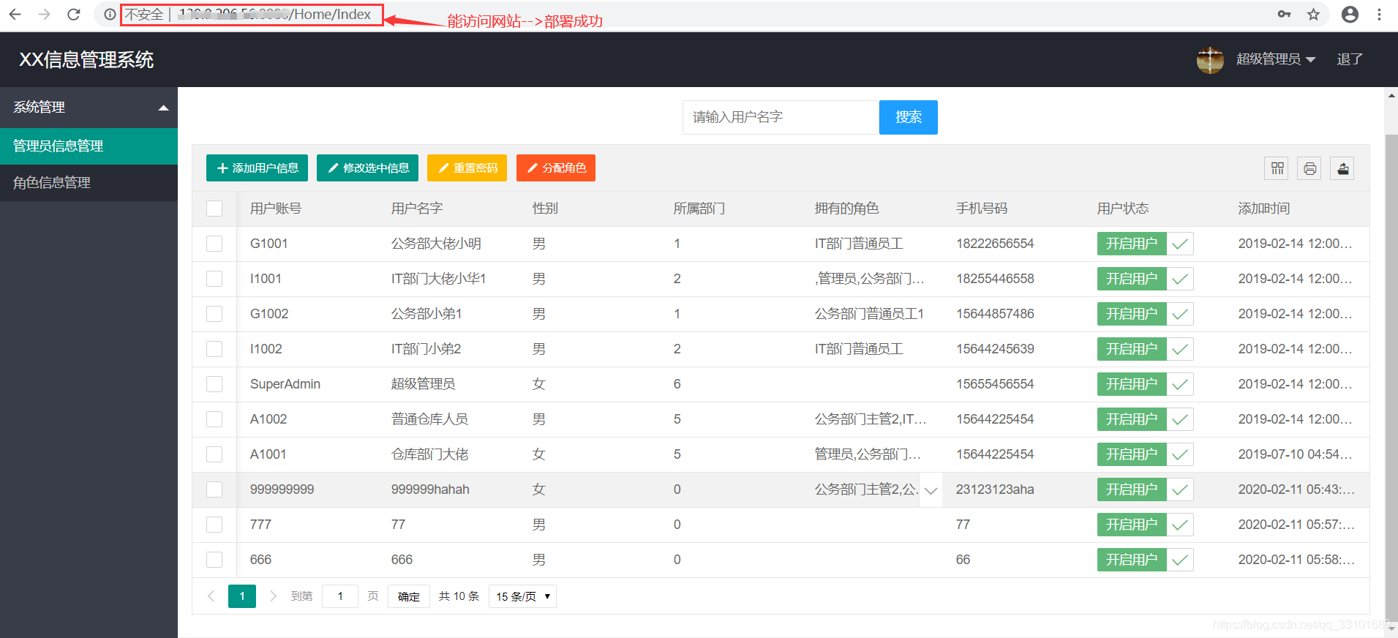Click the browser forward arrow
This screenshot has width=1398, height=638.
click(44, 14)
